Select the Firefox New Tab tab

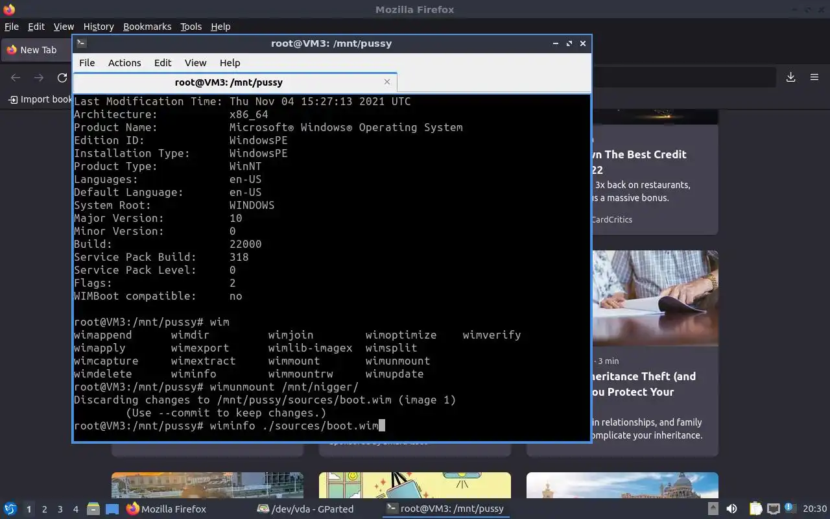click(38, 50)
